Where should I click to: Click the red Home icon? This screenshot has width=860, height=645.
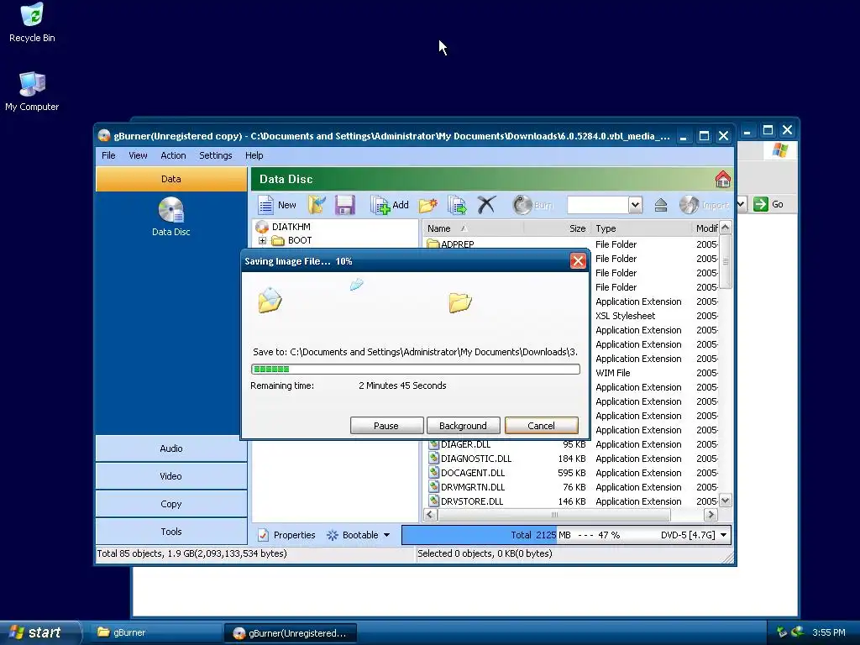tap(723, 179)
